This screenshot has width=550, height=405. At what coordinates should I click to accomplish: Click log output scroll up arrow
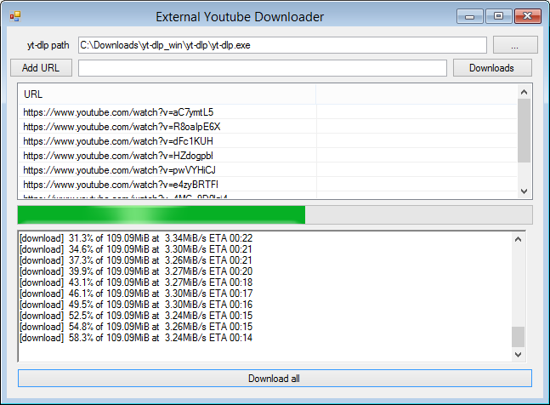pyautogui.click(x=518, y=239)
